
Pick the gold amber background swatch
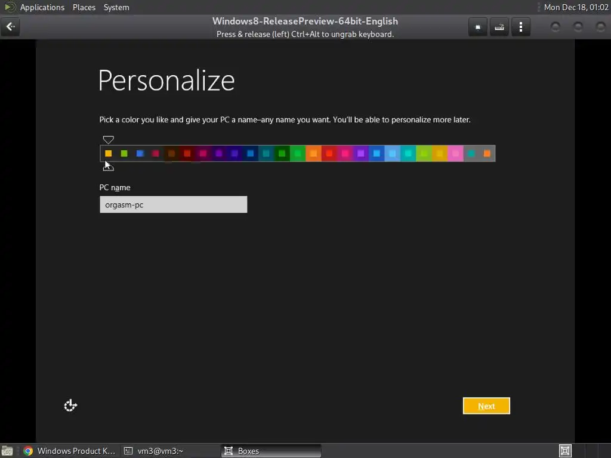(440, 153)
